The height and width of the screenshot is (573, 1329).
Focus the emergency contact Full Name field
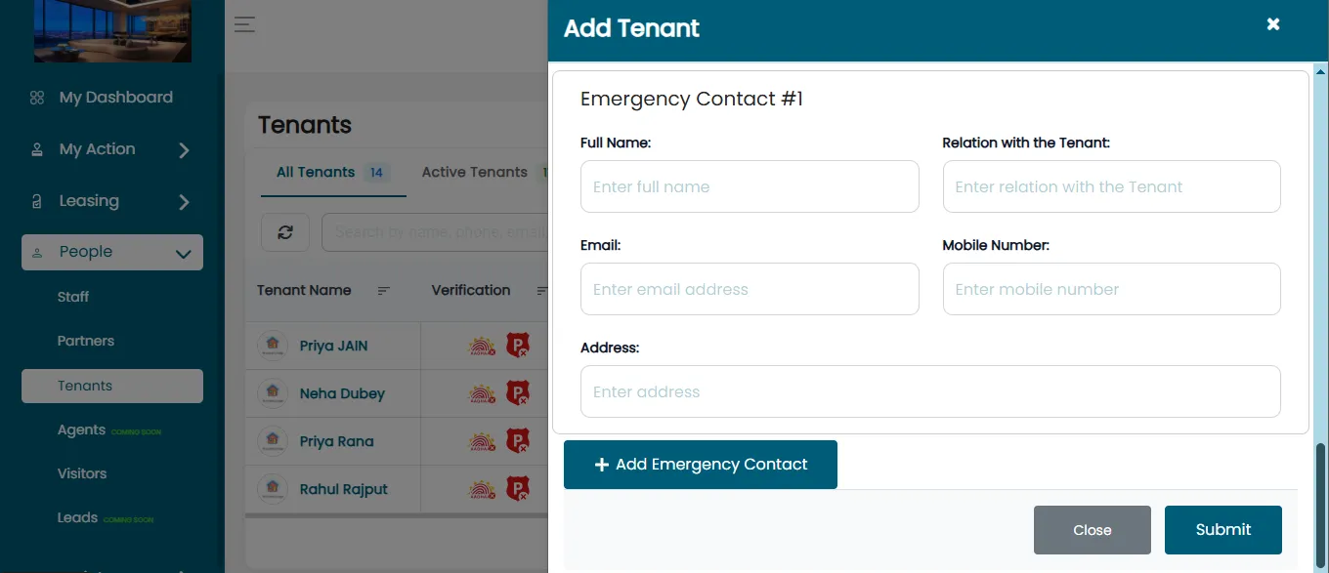coord(750,186)
